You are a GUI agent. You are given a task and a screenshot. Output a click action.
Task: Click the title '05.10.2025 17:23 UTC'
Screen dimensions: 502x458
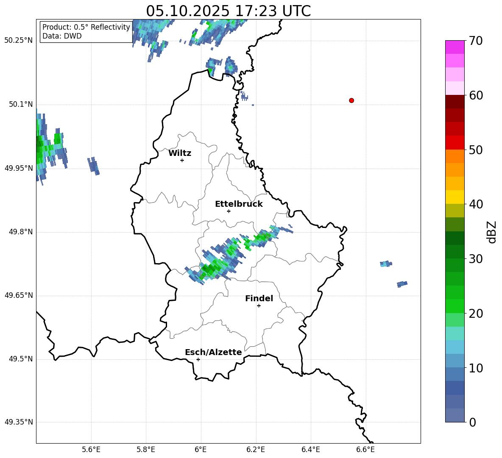(x=229, y=11)
